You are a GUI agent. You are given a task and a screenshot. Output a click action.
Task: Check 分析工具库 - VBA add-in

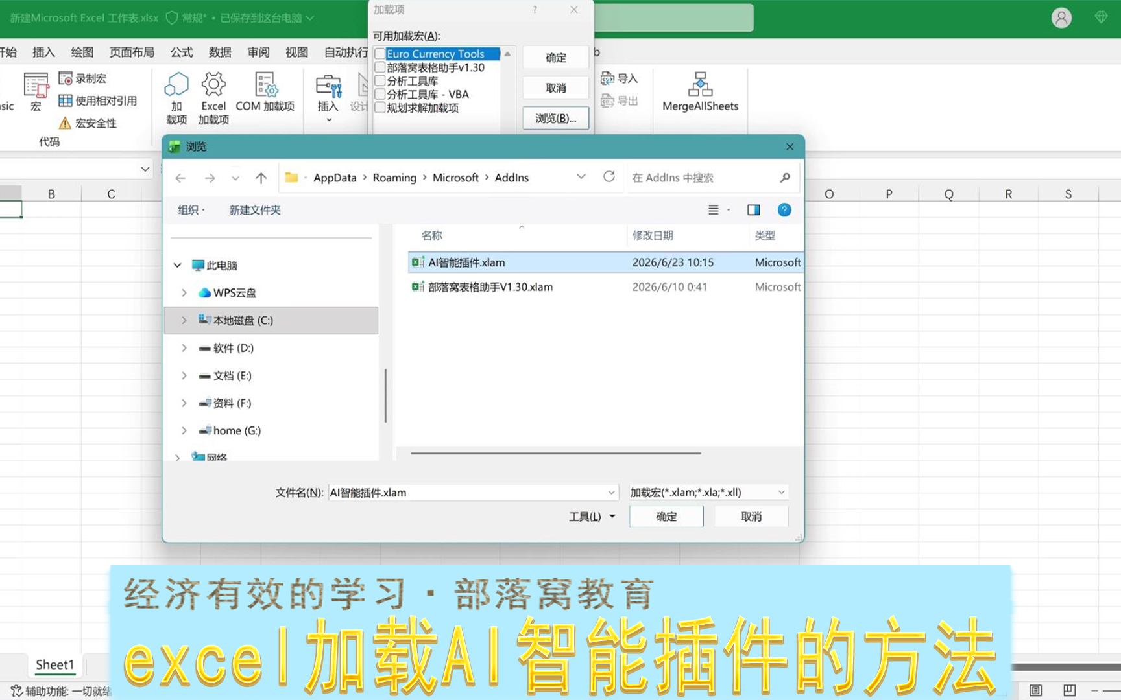pyautogui.click(x=380, y=94)
